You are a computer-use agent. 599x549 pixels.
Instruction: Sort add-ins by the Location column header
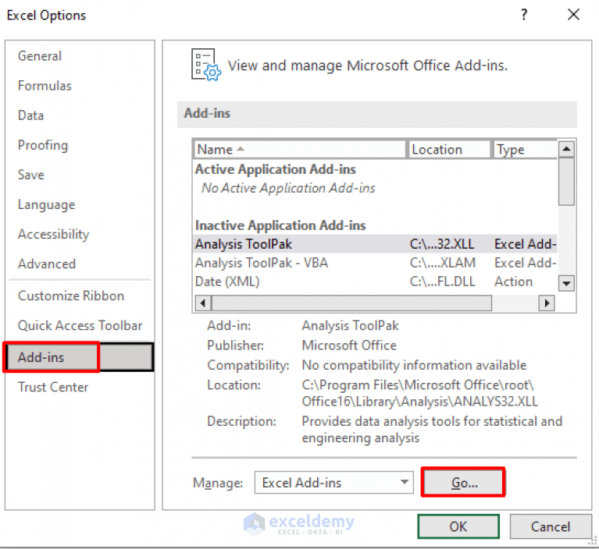coord(449,150)
